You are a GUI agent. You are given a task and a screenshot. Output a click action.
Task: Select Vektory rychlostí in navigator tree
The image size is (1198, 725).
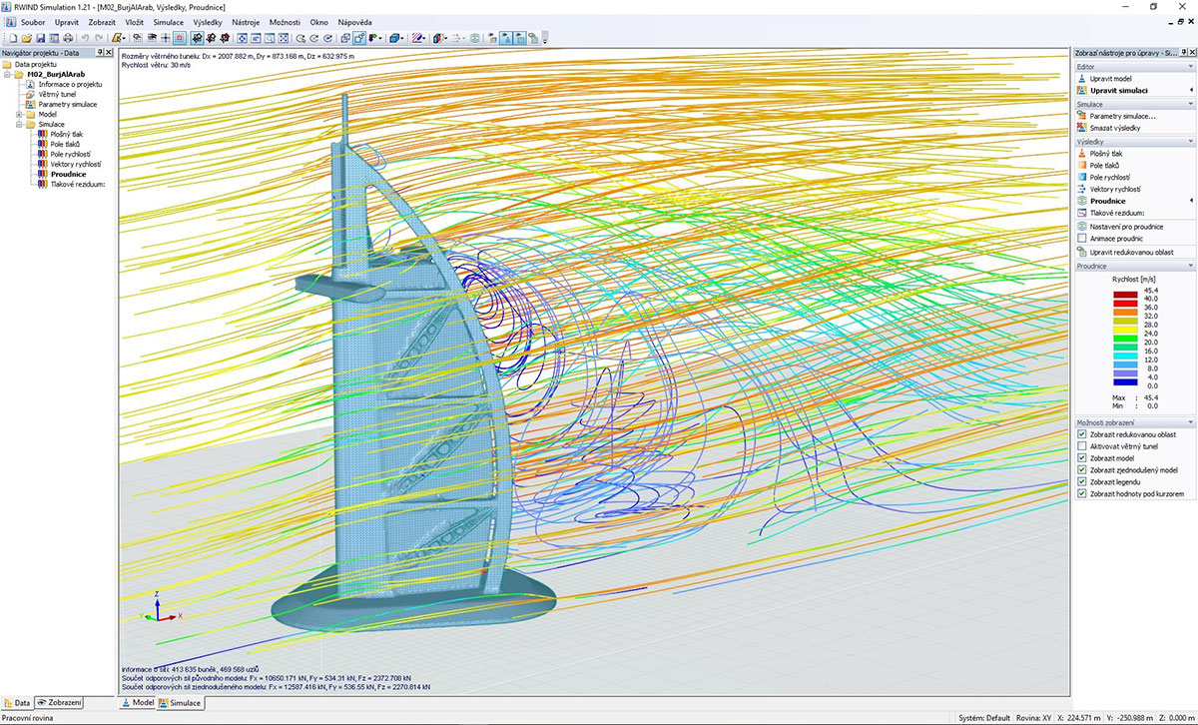[x=74, y=164]
